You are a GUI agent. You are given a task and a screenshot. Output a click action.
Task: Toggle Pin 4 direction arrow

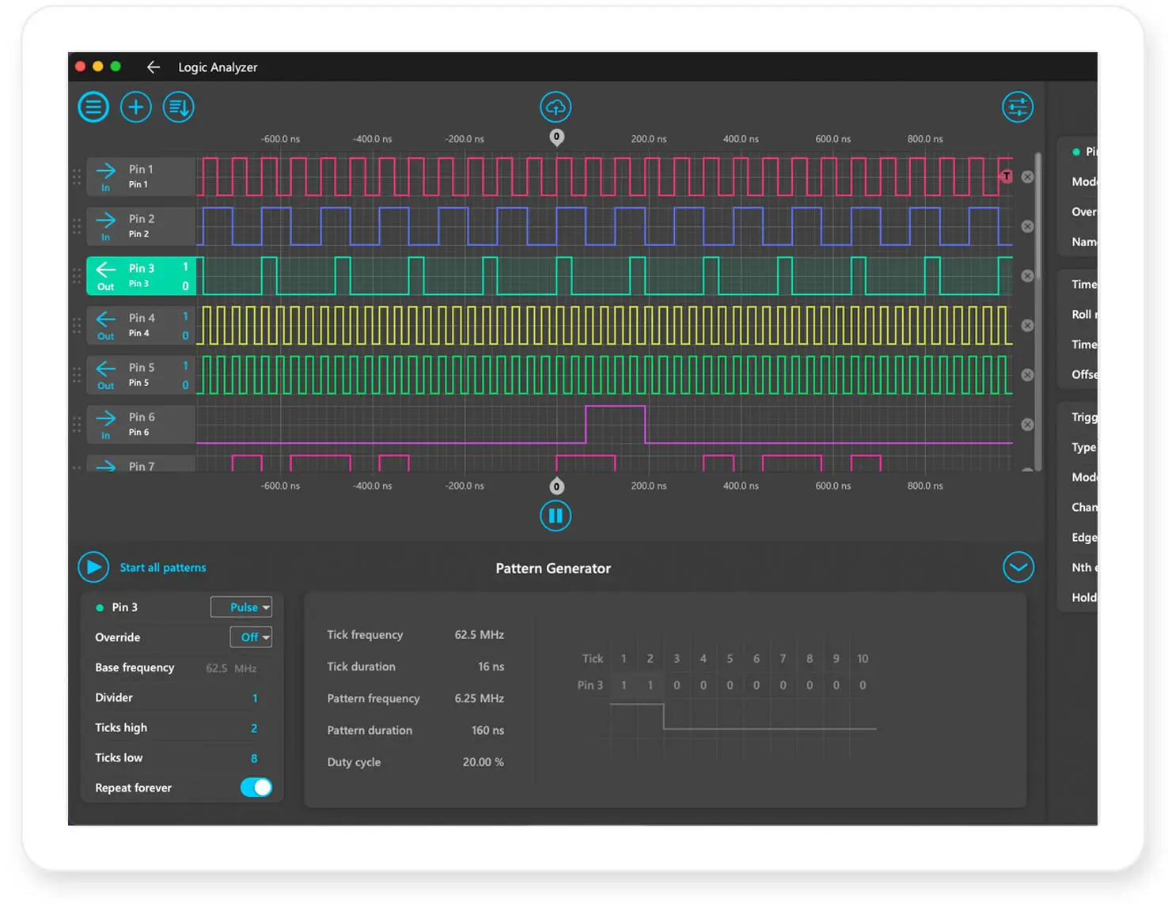click(x=106, y=319)
